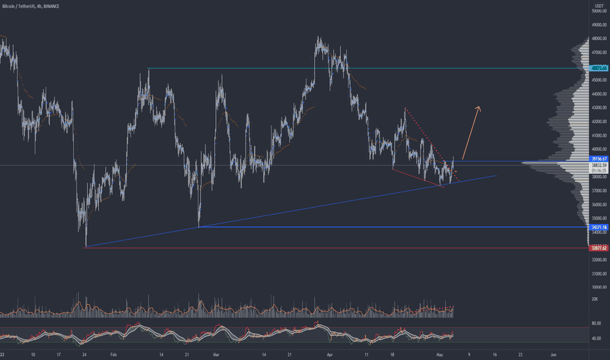Click the 36000.00 price axis label
The width and height of the screenshot is (610, 360).
[x=599, y=204]
